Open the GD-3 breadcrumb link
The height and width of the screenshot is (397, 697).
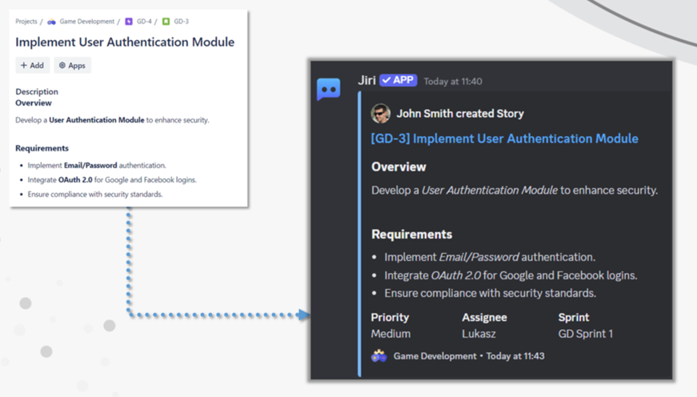click(182, 22)
